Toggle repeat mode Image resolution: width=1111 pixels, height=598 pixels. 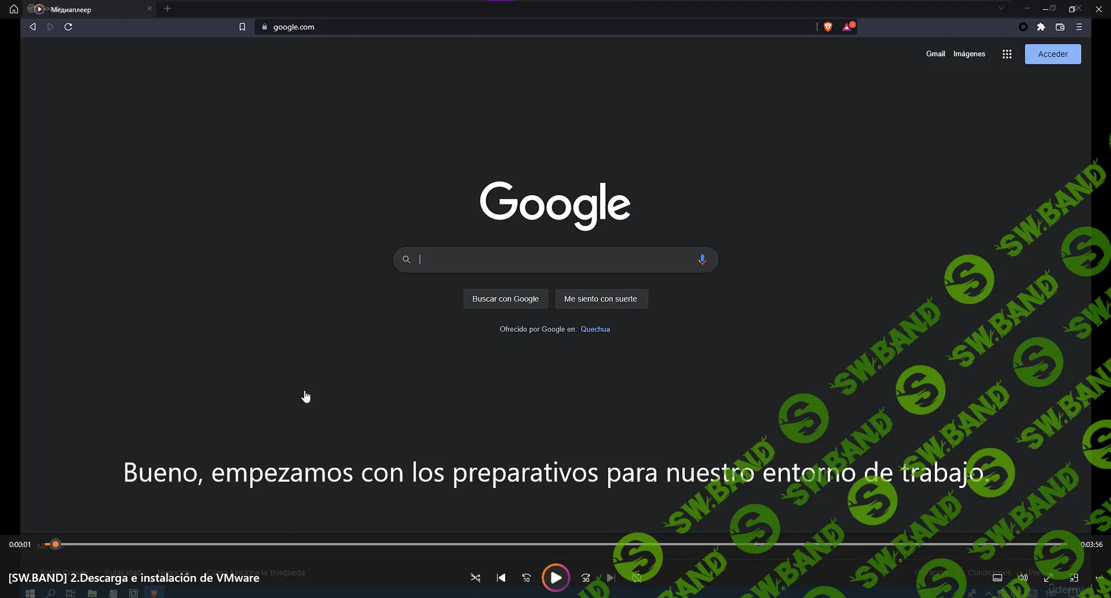click(x=637, y=578)
